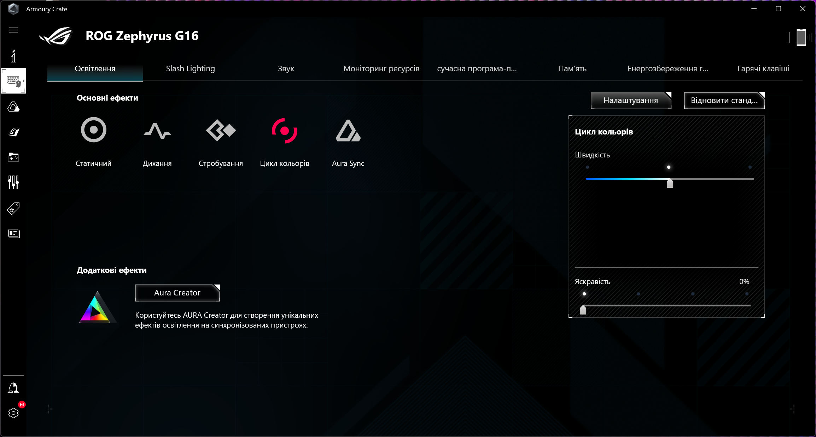Select the Дихання breathing effect

(157, 141)
